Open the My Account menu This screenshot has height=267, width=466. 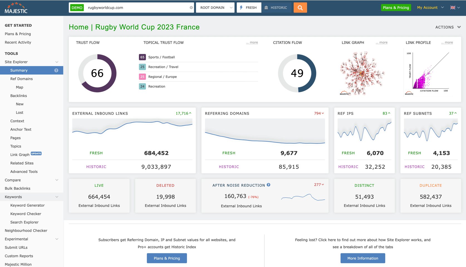pos(430,8)
